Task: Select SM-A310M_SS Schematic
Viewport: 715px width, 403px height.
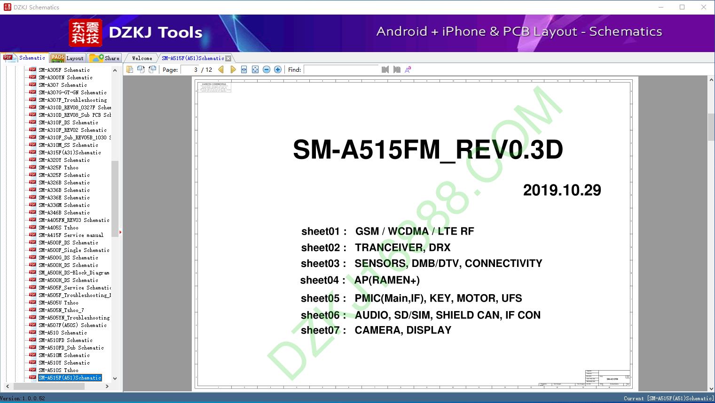Action: (68, 145)
